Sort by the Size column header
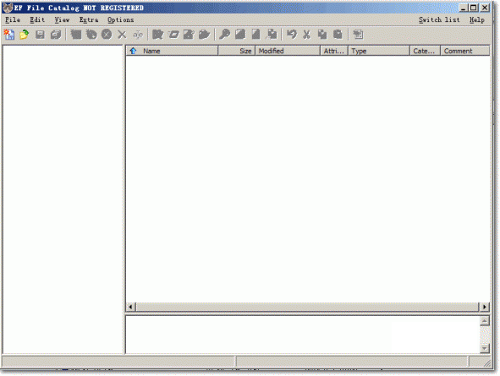Image resolution: width=500 pixels, height=376 pixels. pos(237,51)
